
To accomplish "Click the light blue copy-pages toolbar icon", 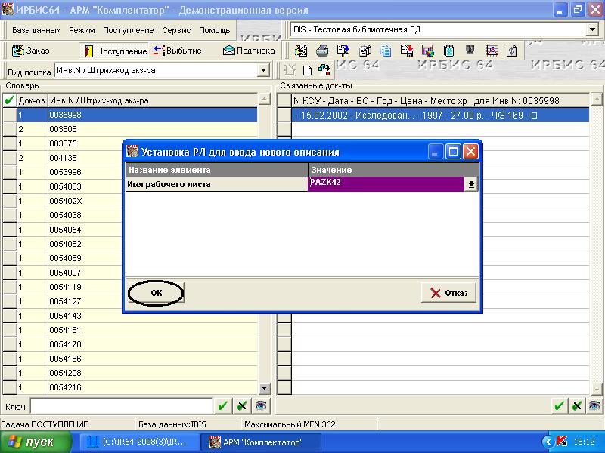I will pos(386,51).
